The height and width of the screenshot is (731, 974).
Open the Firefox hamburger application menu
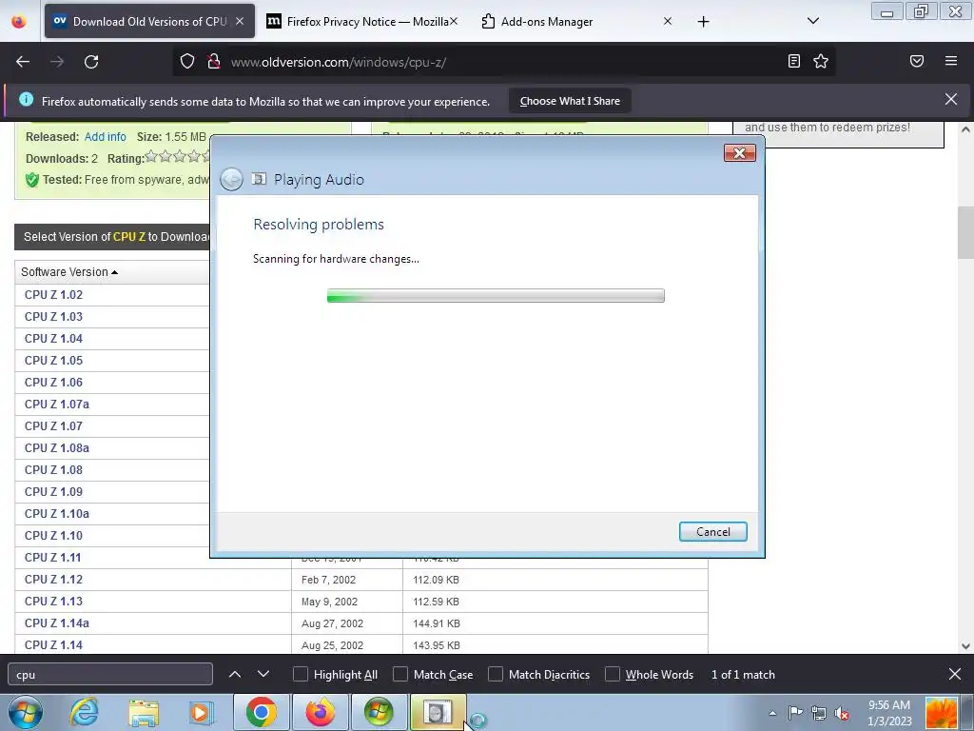(x=951, y=61)
